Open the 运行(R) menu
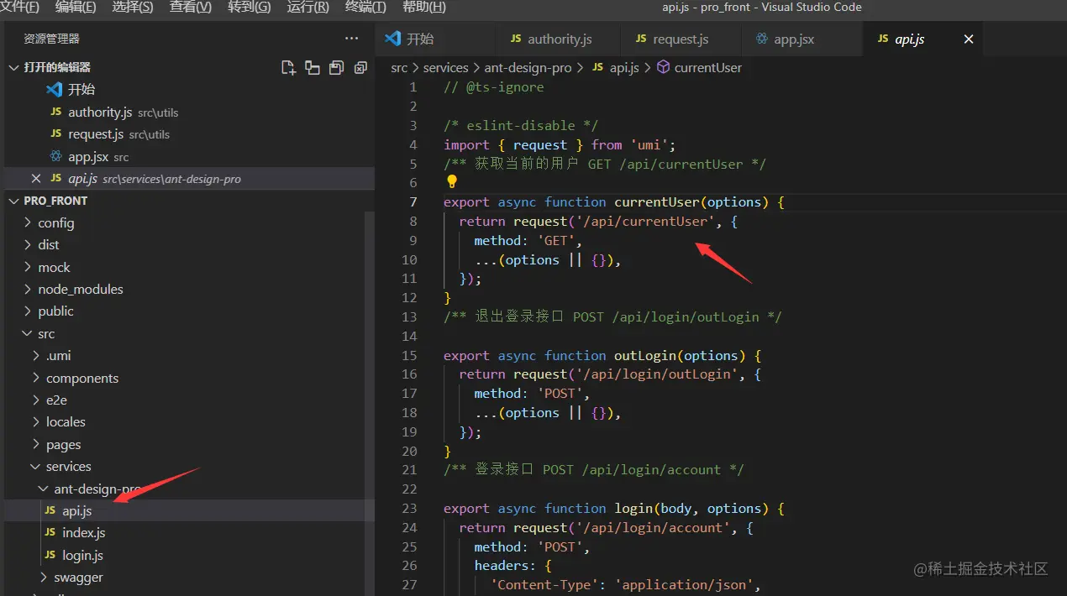 point(308,8)
